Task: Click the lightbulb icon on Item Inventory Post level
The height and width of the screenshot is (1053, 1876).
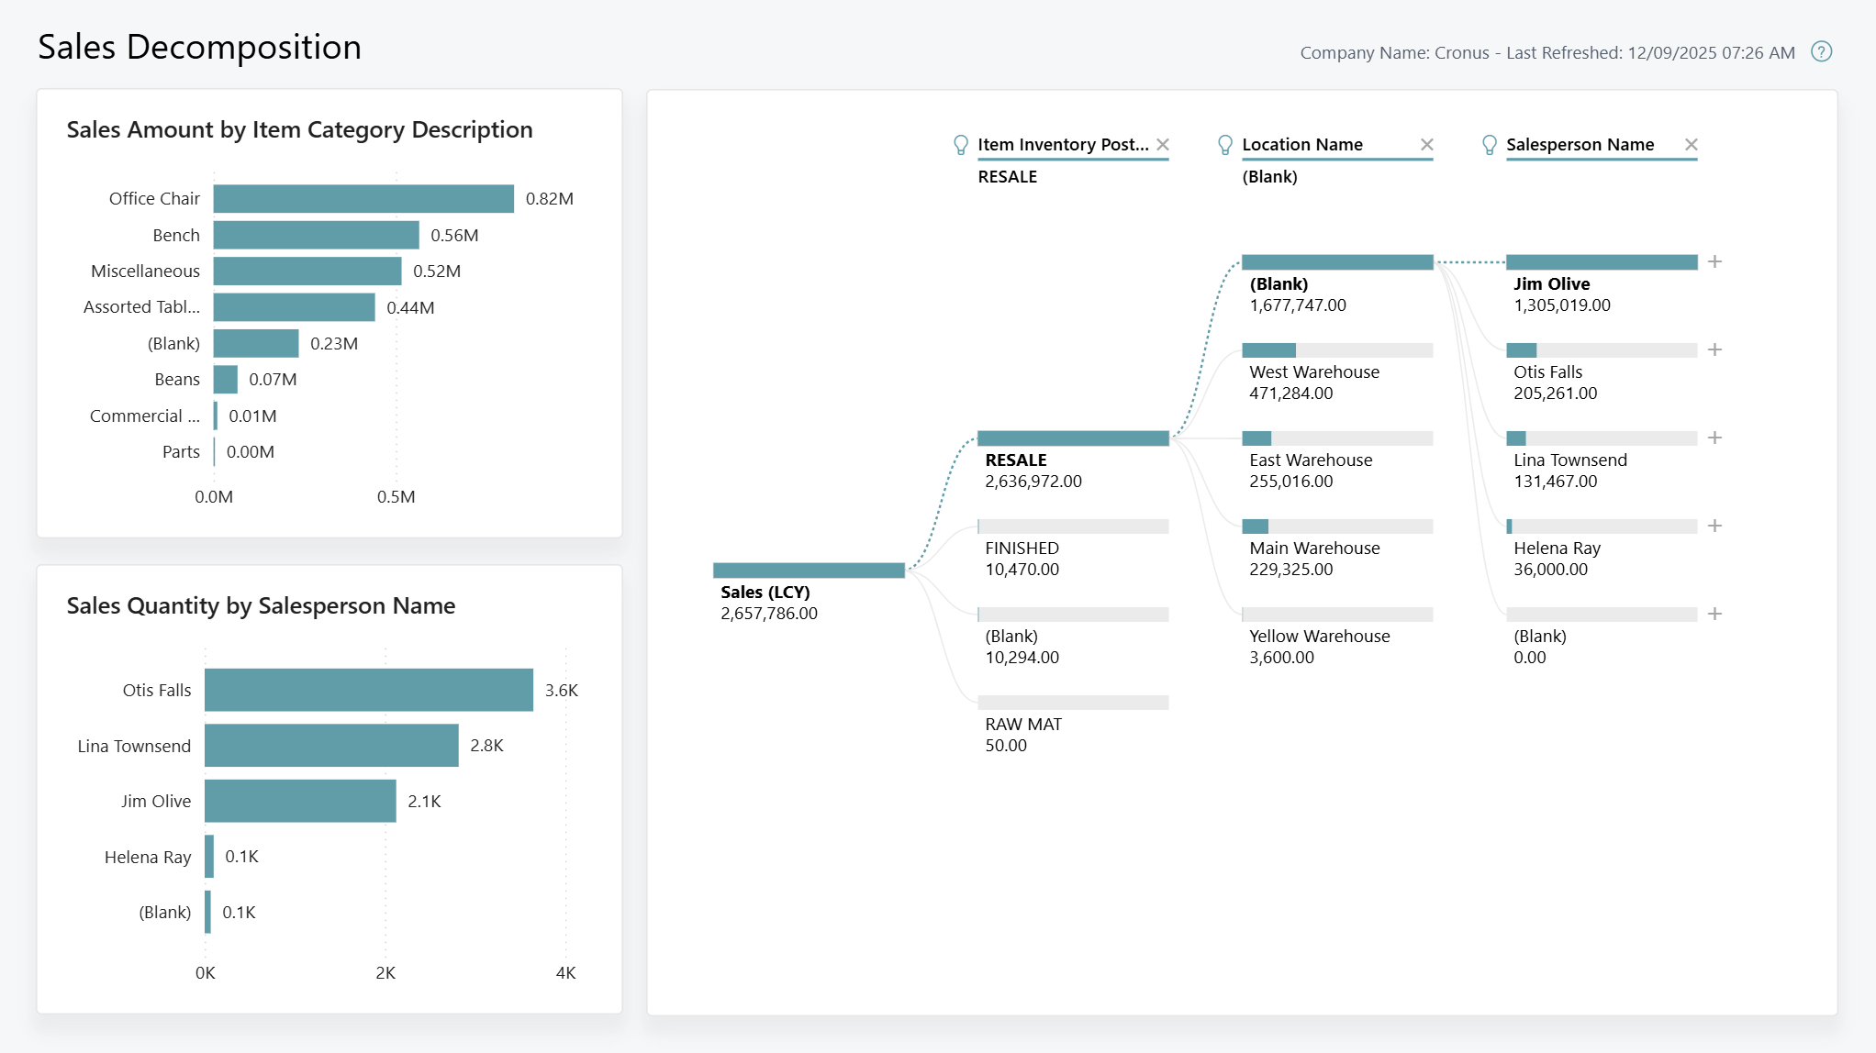Action: pyautogui.click(x=961, y=144)
